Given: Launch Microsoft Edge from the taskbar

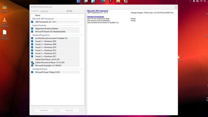Looking at the screenshot, I should [103, 1].
